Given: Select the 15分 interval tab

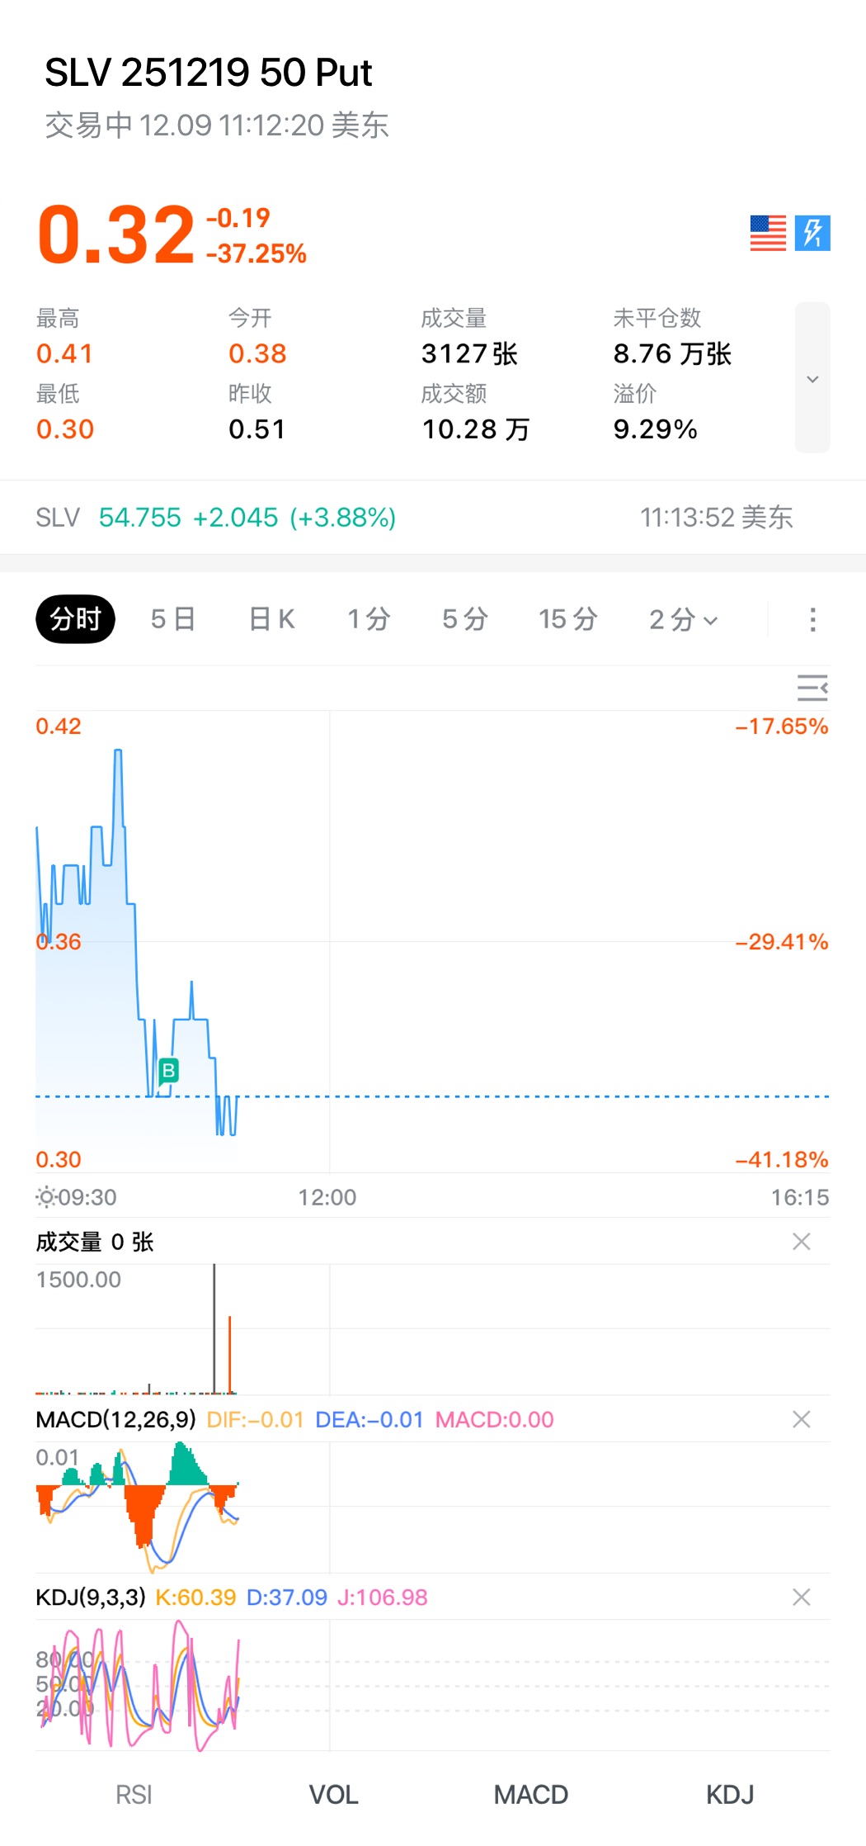Looking at the screenshot, I should pos(567,619).
